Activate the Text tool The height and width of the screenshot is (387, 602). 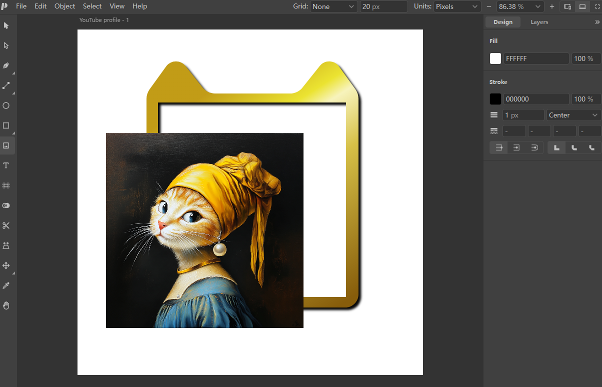(x=6, y=165)
